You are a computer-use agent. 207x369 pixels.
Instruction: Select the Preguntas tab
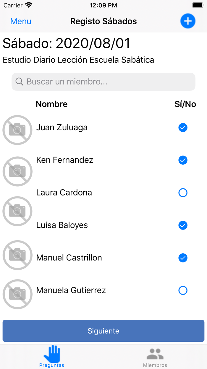(x=52, y=357)
